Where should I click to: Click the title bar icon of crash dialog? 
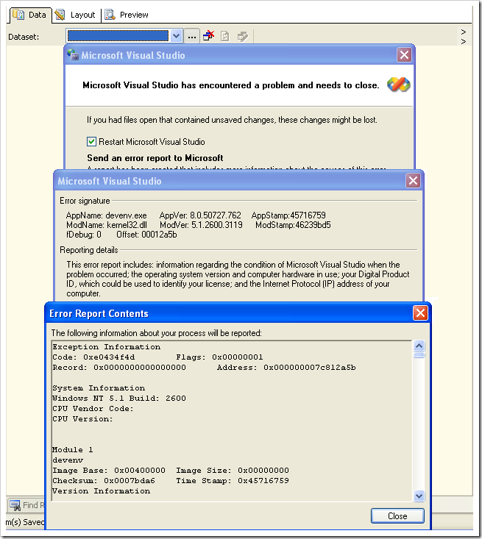pyautogui.click(x=73, y=54)
